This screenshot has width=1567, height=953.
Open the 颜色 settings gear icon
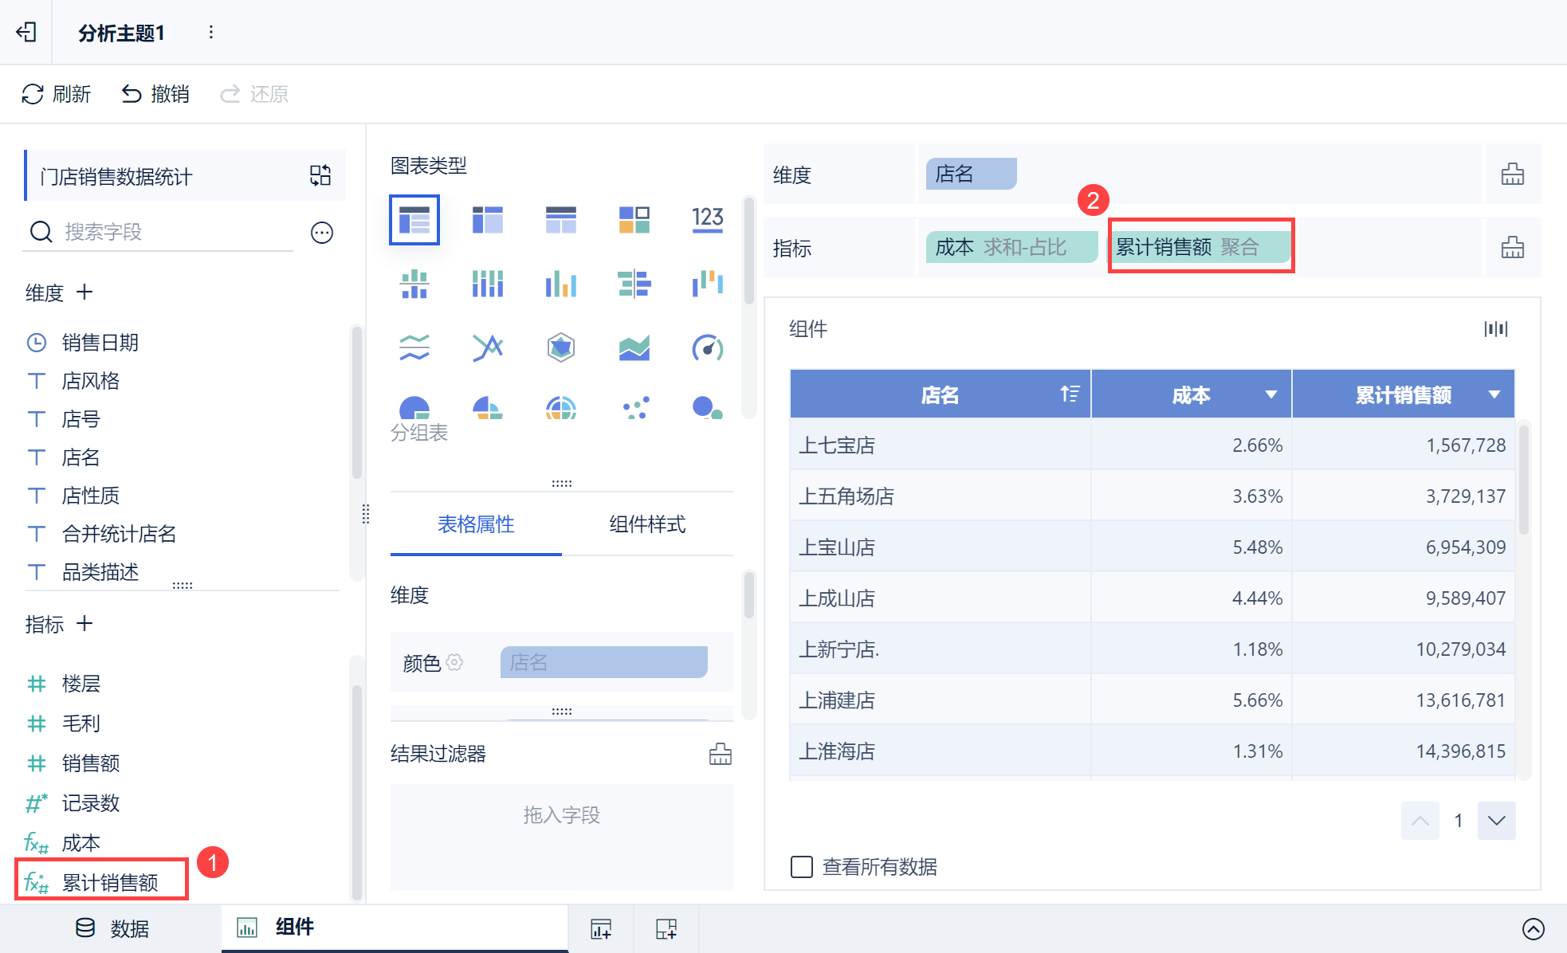pyautogui.click(x=454, y=662)
